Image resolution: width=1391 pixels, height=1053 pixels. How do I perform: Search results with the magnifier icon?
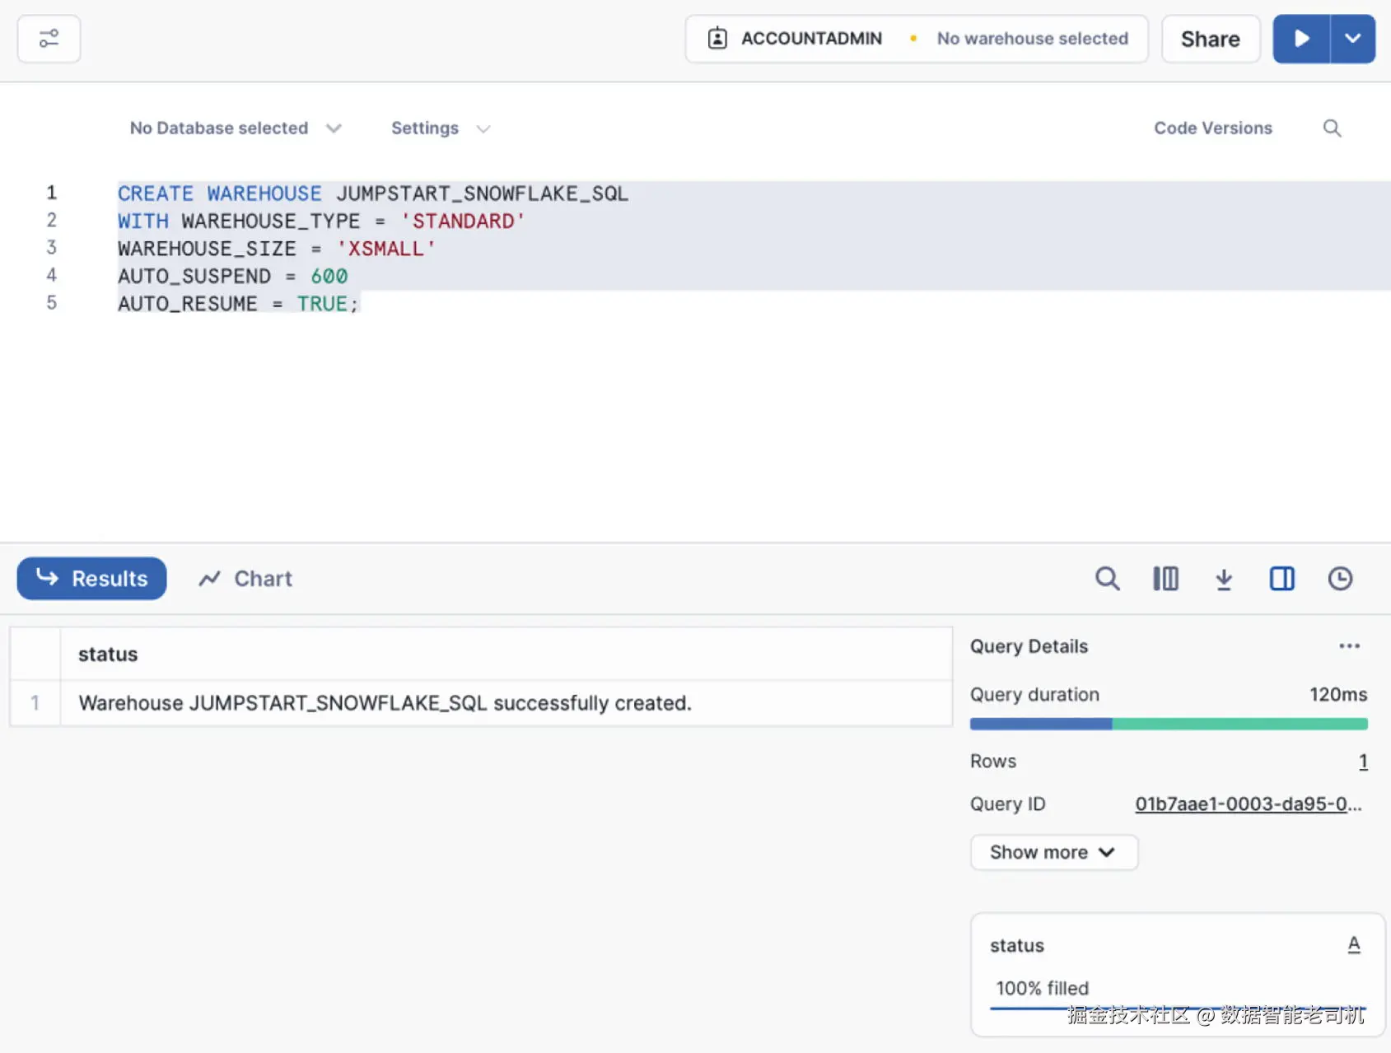(1107, 579)
